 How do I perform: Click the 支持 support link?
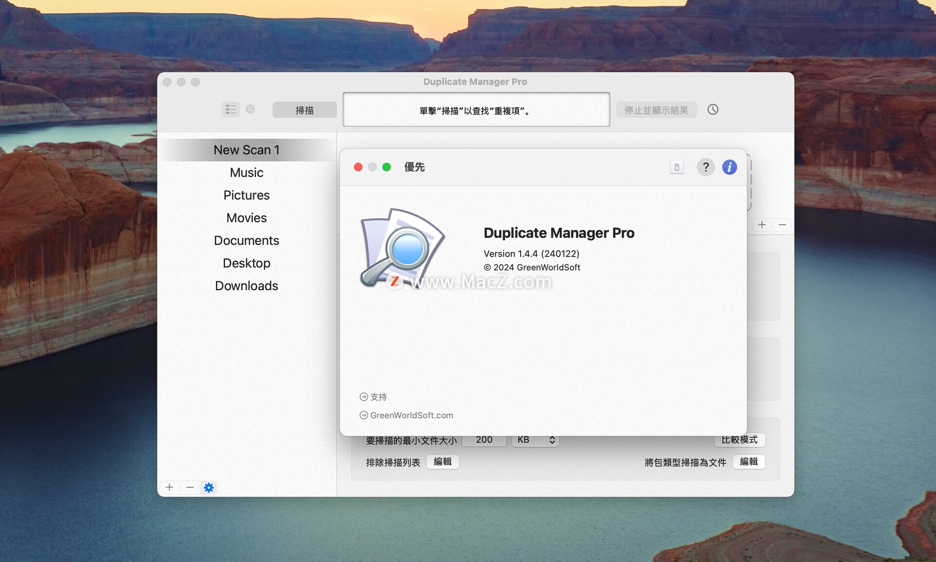click(378, 397)
